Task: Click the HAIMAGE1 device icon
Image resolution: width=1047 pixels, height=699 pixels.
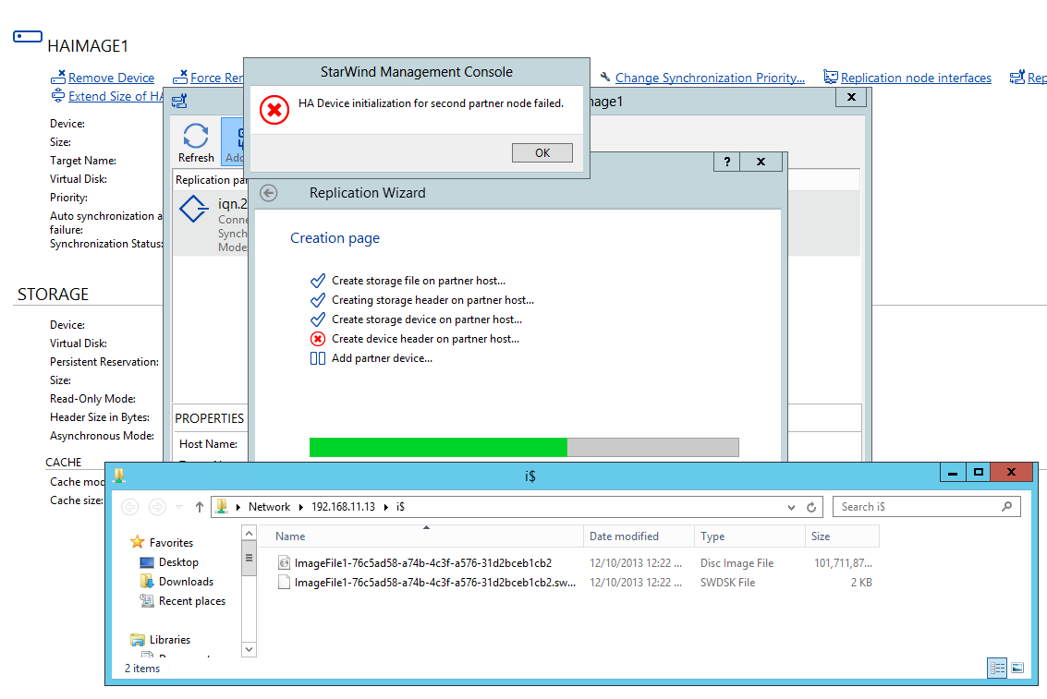Action: pyautogui.click(x=28, y=37)
